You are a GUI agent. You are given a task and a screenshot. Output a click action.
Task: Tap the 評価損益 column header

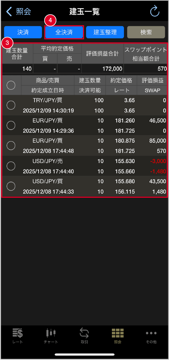tap(152, 80)
